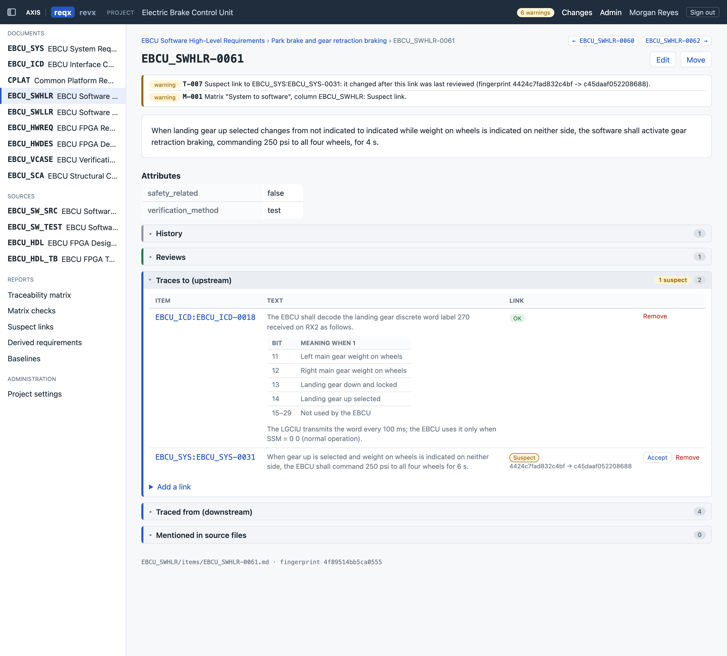Open Park brake and gear retraction breadcrumb
The width and height of the screenshot is (727, 656).
coord(328,41)
